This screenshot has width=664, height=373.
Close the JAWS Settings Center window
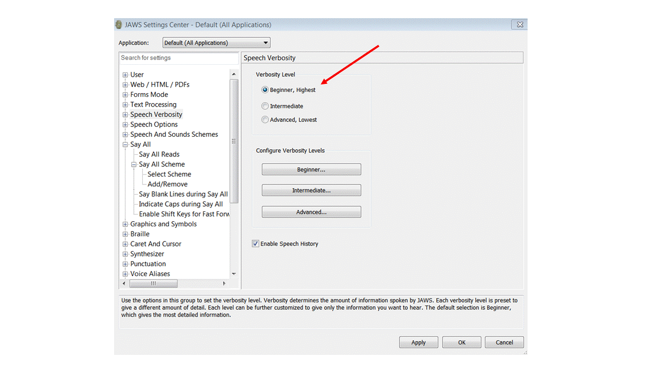coord(519,24)
